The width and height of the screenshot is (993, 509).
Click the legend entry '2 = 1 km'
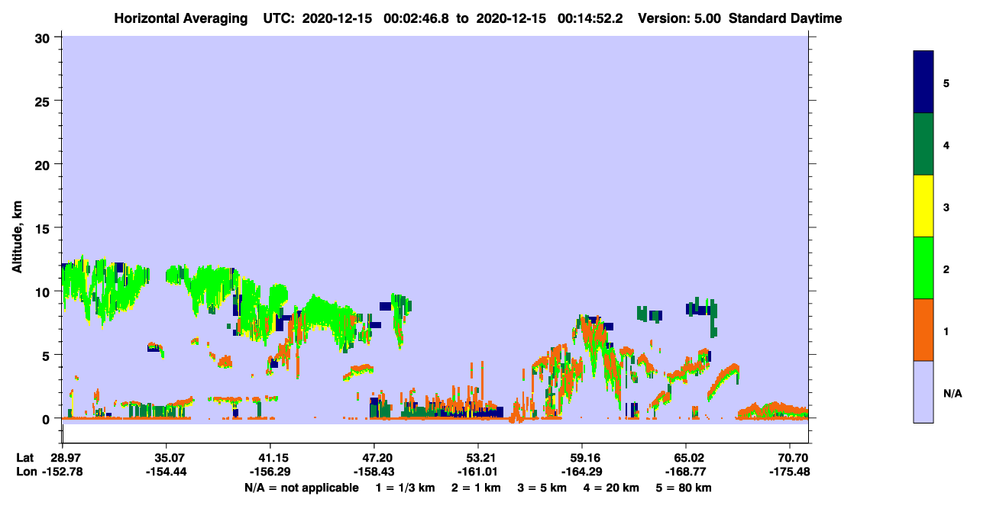click(x=477, y=488)
